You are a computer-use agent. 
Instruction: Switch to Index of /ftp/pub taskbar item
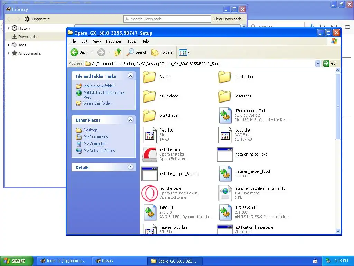point(64,261)
